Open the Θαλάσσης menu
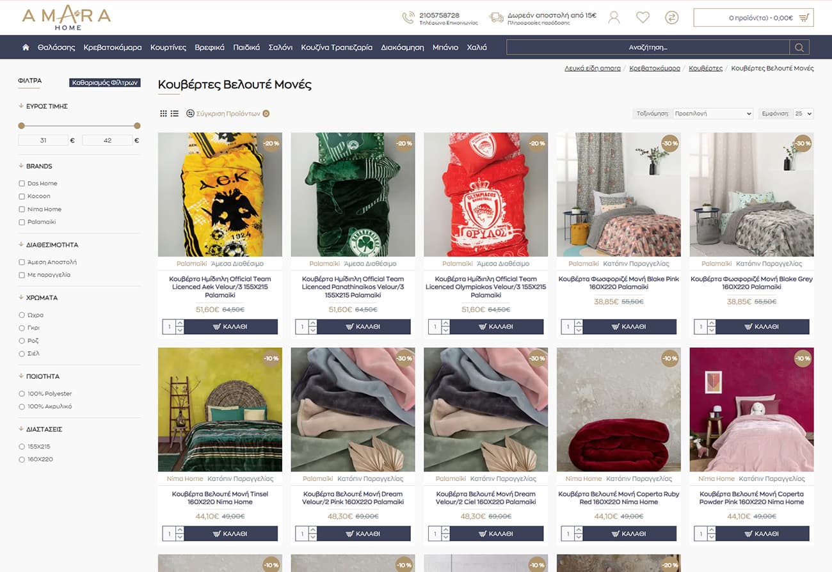Viewport: 832px width, 572px height. point(56,47)
